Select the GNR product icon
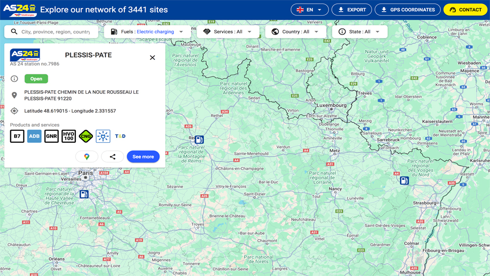 (x=51, y=136)
